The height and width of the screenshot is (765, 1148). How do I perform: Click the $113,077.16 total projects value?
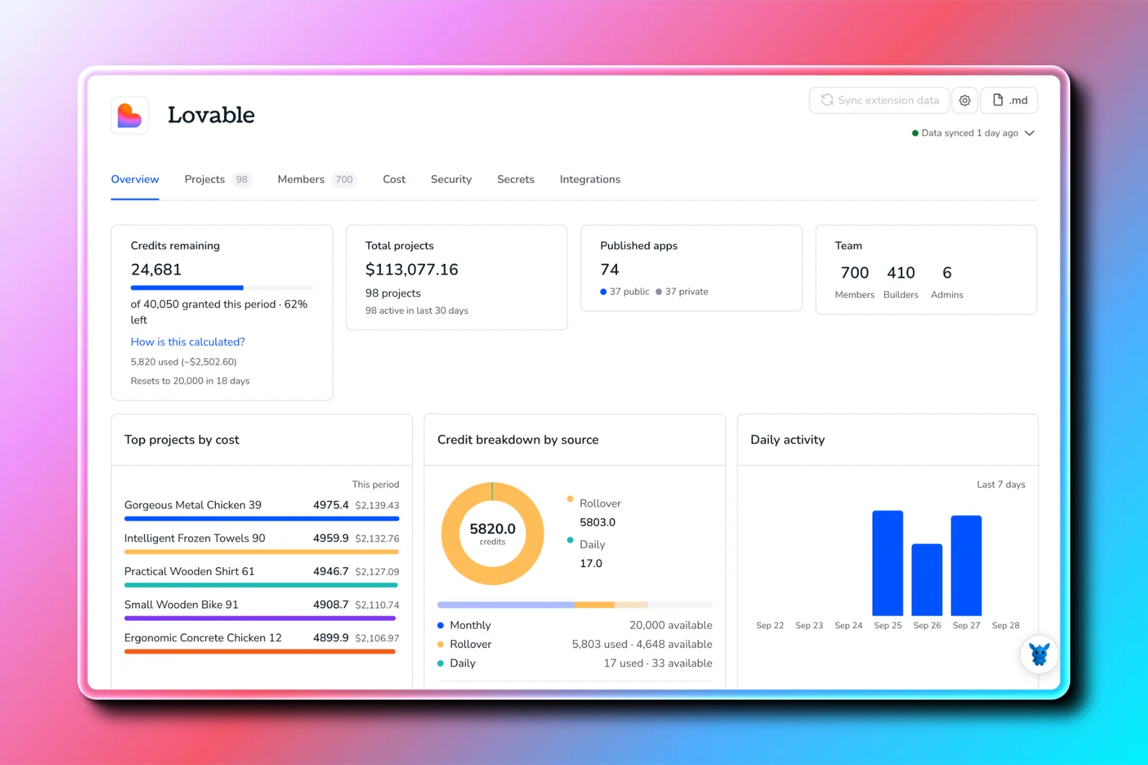point(412,270)
